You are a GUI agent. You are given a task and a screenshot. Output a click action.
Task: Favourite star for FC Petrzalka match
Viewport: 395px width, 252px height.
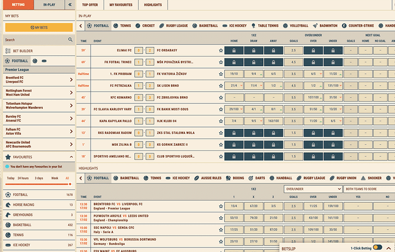(x=221, y=86)
